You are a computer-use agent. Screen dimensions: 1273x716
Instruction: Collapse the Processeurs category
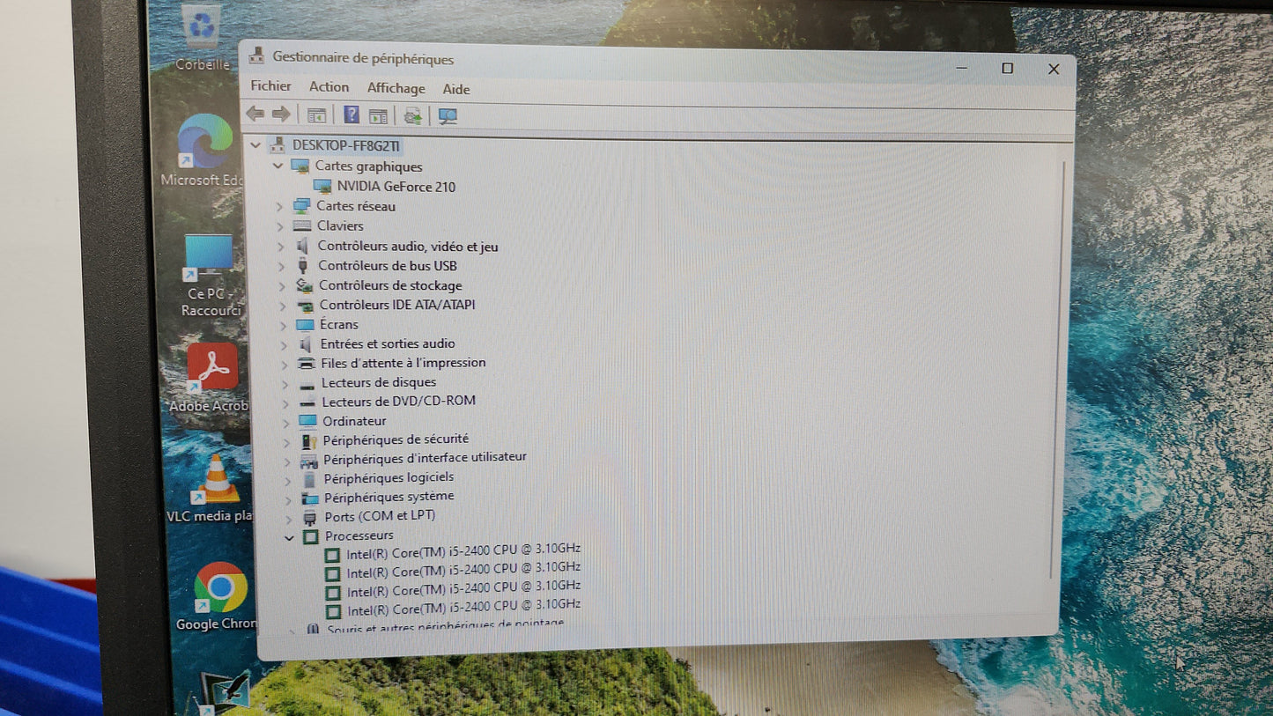click(x=288, y=536)
